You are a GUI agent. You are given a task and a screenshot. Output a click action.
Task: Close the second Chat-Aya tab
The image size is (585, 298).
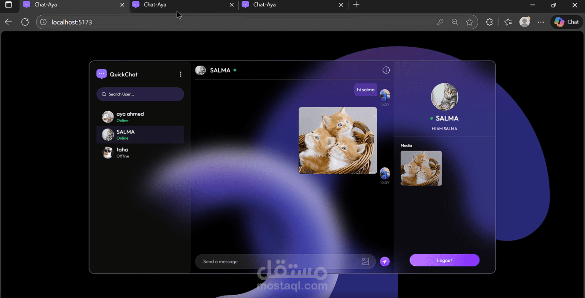point(232,5)
